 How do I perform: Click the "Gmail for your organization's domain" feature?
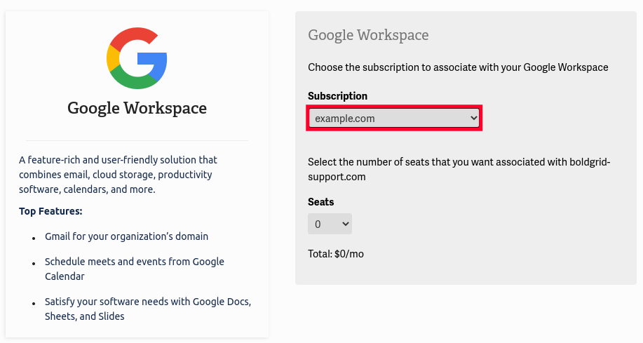[126, 236]
